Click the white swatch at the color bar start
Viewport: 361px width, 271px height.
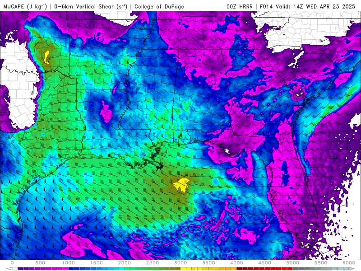click(15, 269)
